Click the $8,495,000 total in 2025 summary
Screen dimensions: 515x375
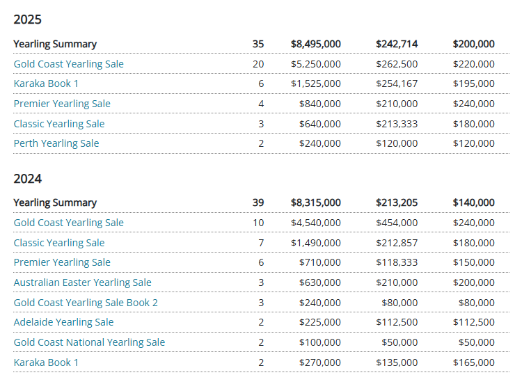315,44
